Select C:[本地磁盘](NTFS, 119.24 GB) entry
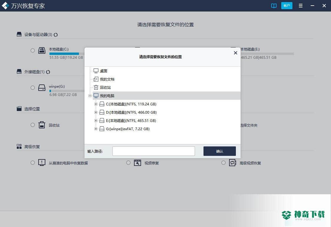Image resolution: width=331 pixels, height=227 pixels. click(x=131, y=104)
